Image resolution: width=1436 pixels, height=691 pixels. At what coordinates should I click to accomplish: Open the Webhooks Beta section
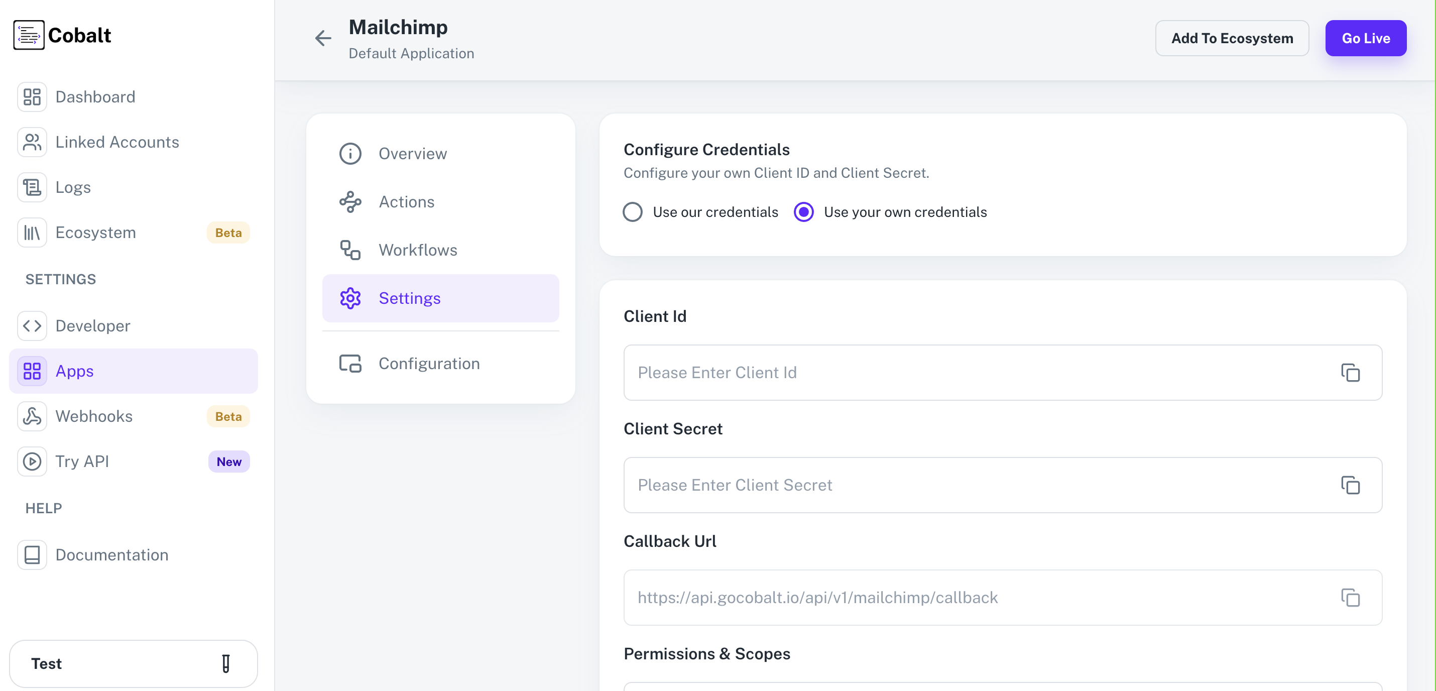(94, 416)
